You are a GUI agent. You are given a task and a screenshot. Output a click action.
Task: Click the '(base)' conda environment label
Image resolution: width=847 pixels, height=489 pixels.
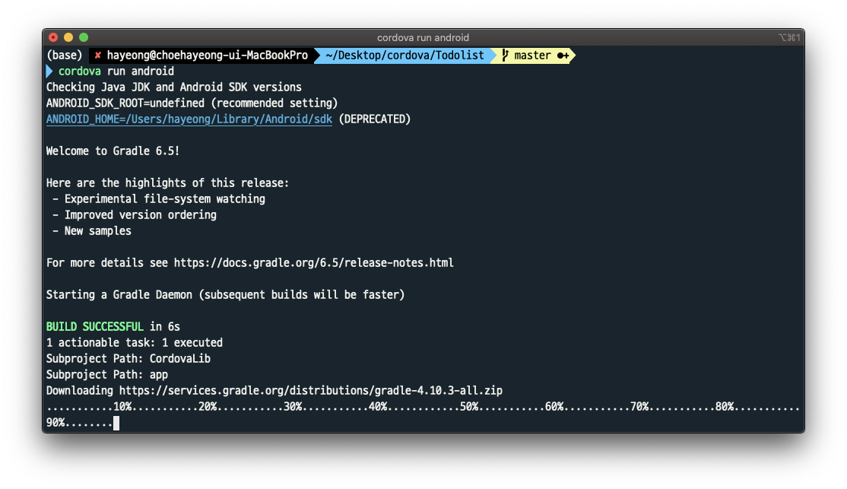(65, 55)
